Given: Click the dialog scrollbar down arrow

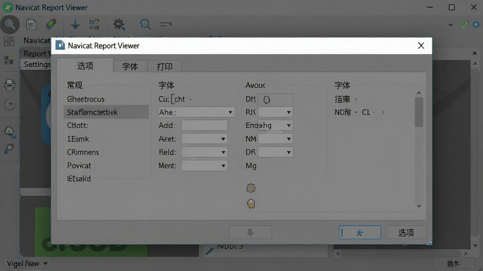Looking at the screenshot, I should 419,206.
